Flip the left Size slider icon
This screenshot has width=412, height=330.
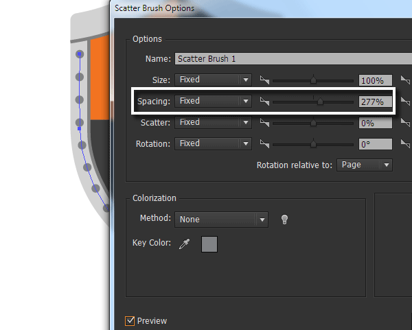(264, 80)
